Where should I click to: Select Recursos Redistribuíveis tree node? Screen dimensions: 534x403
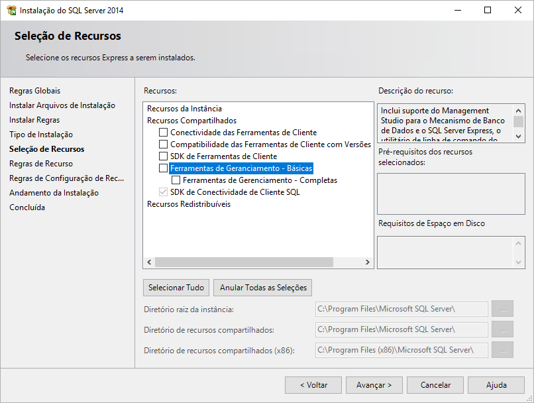[x=189, y=204]
